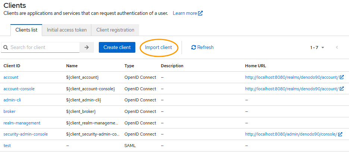349x166 pixels.
Task: Open Initial access token tab
Action: coord(67,30)
